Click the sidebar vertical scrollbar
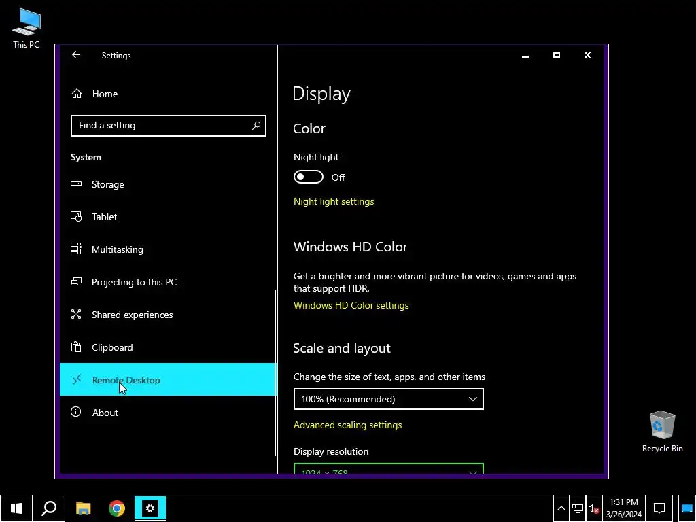 [275, 373]
